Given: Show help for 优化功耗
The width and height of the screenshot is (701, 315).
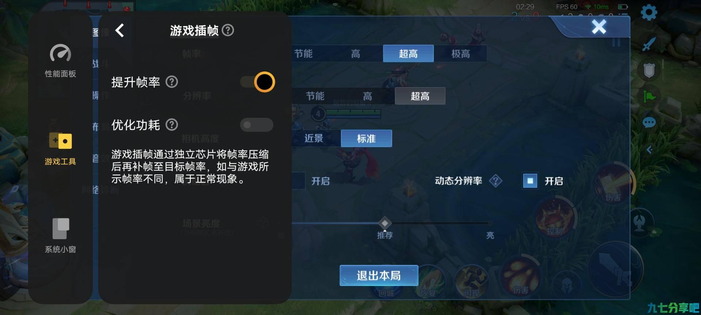Looking at the screenshot, I should pos(172,125).
